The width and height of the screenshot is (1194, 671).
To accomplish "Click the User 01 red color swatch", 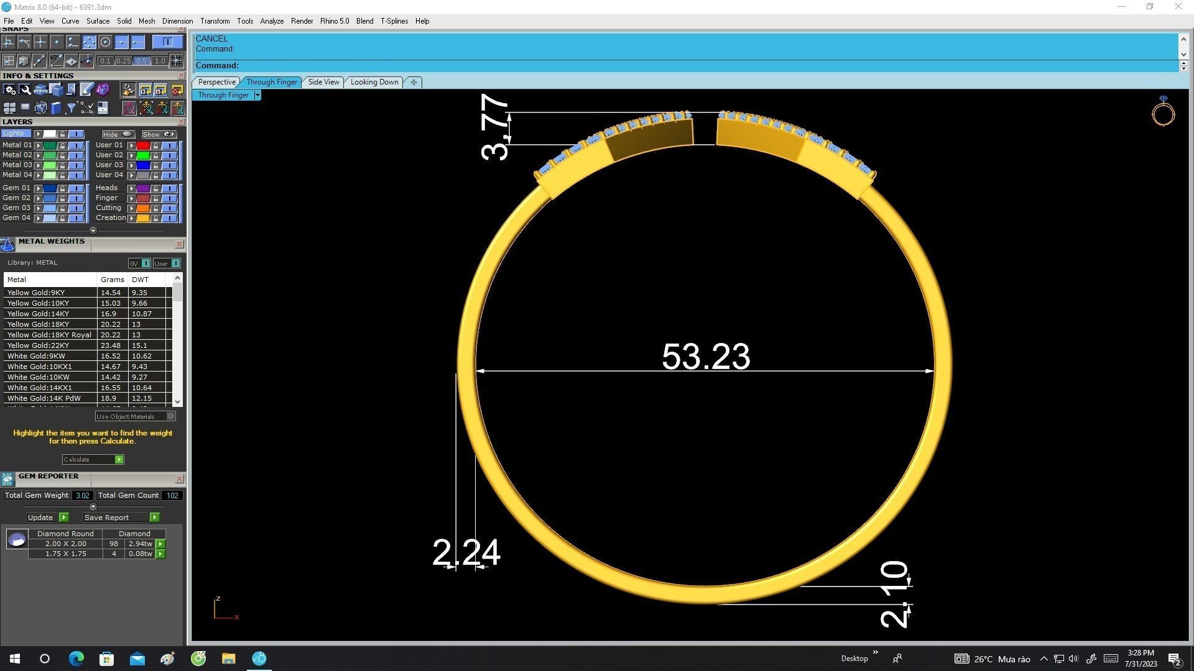I will click(x=143, y=145).
